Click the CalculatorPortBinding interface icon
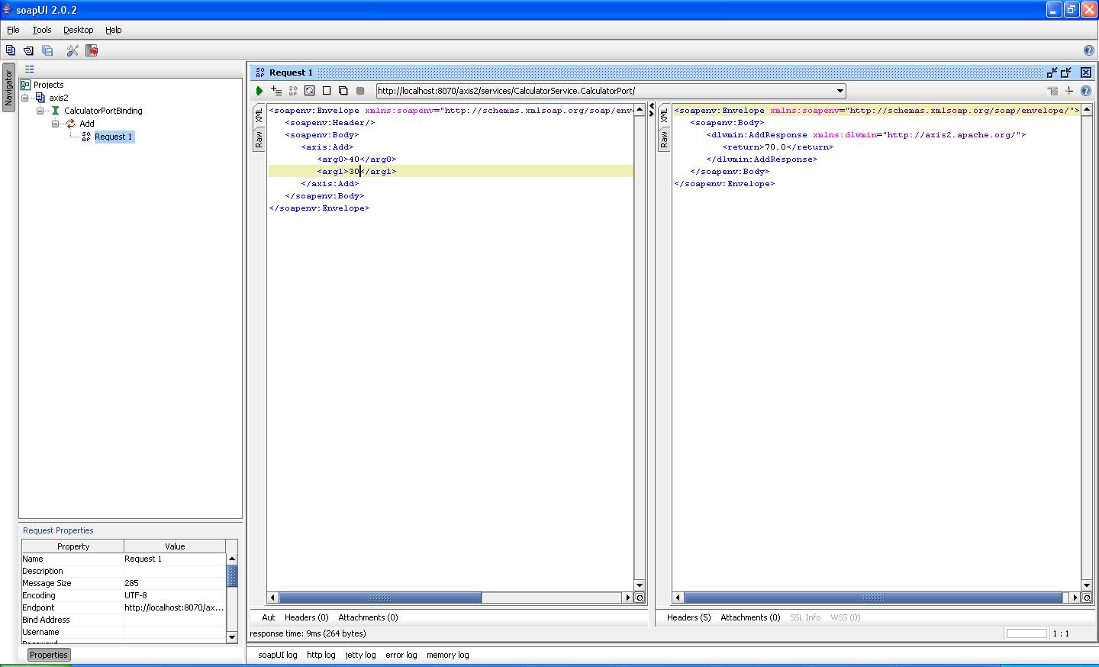 click(x=56, y=111)
